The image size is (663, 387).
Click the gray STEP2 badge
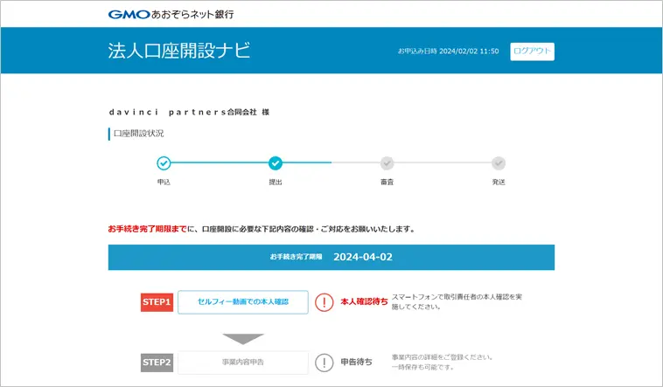coord(157,363)
